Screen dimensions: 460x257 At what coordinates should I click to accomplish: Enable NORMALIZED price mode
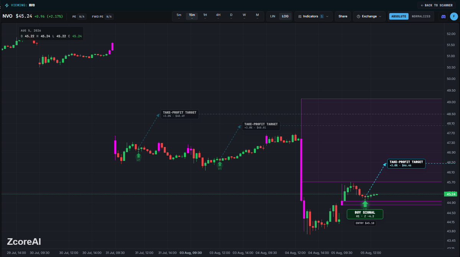click(x=421, y=16)
